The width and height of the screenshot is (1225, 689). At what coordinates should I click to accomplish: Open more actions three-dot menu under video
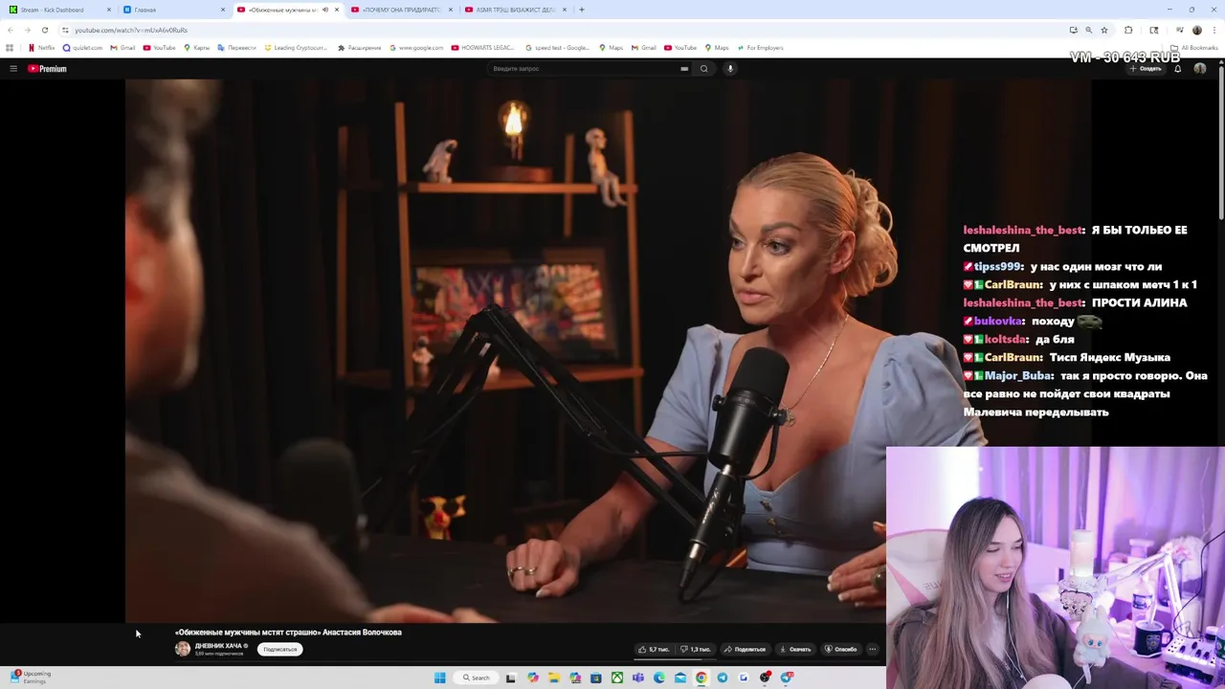click(x=872, y=649)
